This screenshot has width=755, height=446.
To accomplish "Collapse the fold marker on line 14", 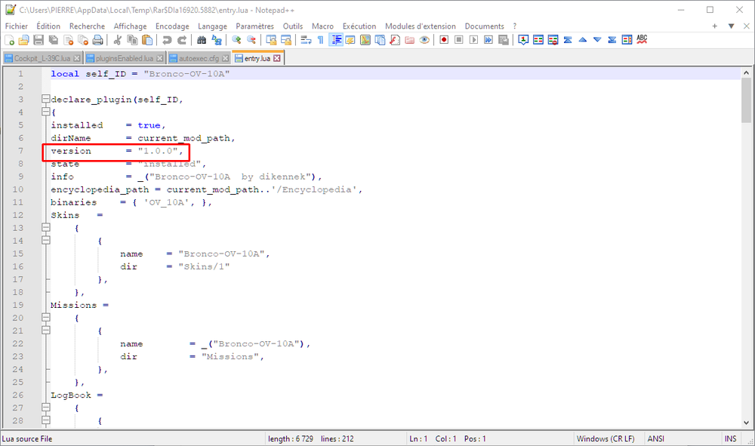I will (x=46, y=241).
